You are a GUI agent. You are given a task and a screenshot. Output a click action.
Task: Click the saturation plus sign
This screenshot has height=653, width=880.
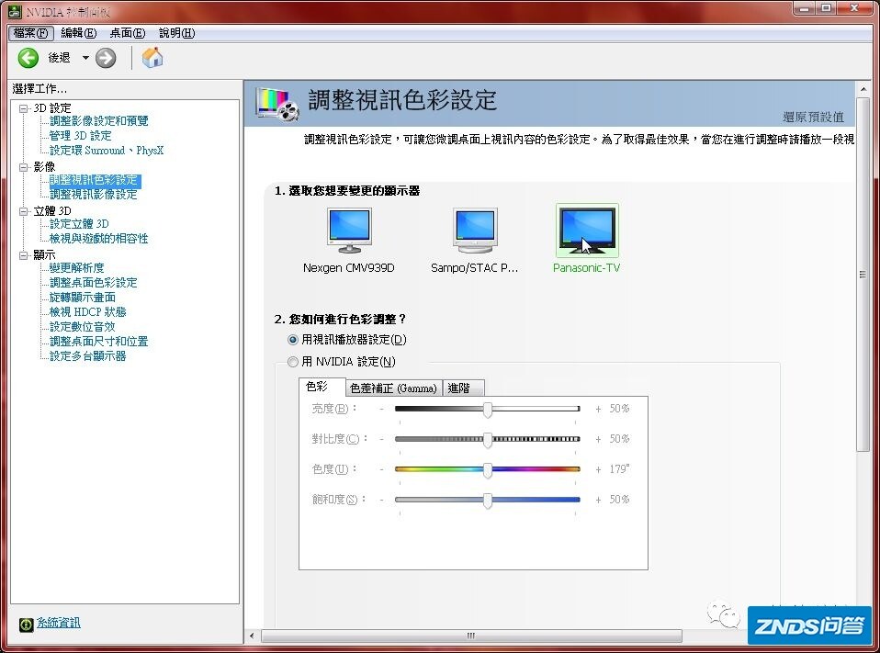[x=598, y=501]
